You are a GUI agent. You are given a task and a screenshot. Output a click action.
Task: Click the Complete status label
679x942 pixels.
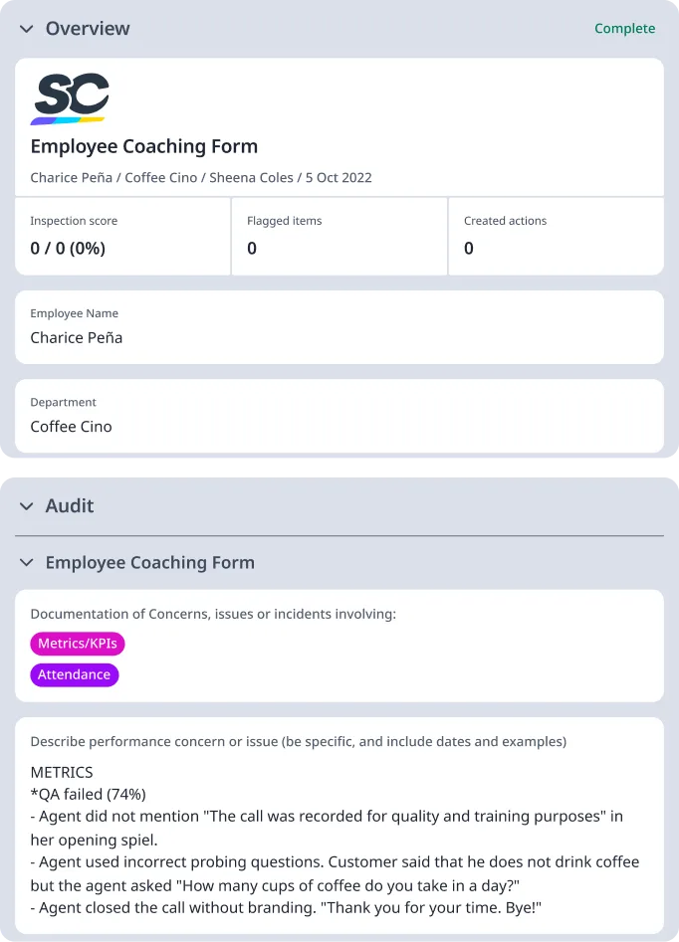point(624,29)
